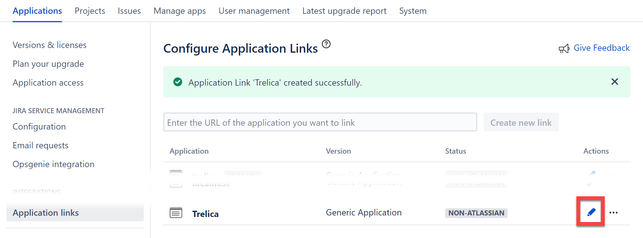Open Email requests in sidebar
The height and width of the screenshot is (238, 643).
(41, 145)
